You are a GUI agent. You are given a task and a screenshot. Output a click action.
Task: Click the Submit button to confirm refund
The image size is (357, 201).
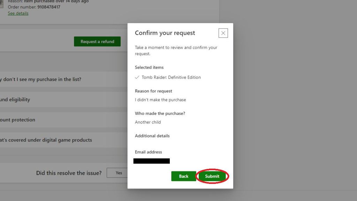click(x=212, y=176)
